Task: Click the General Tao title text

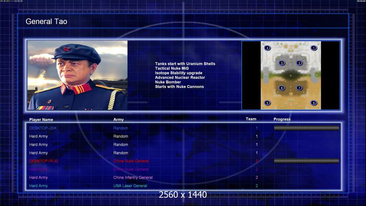Action: (46, 22)
